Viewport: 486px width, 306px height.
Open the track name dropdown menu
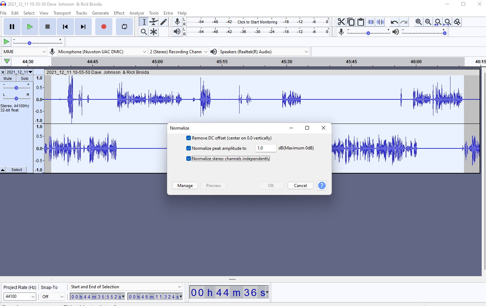click(x=19, y=72)
